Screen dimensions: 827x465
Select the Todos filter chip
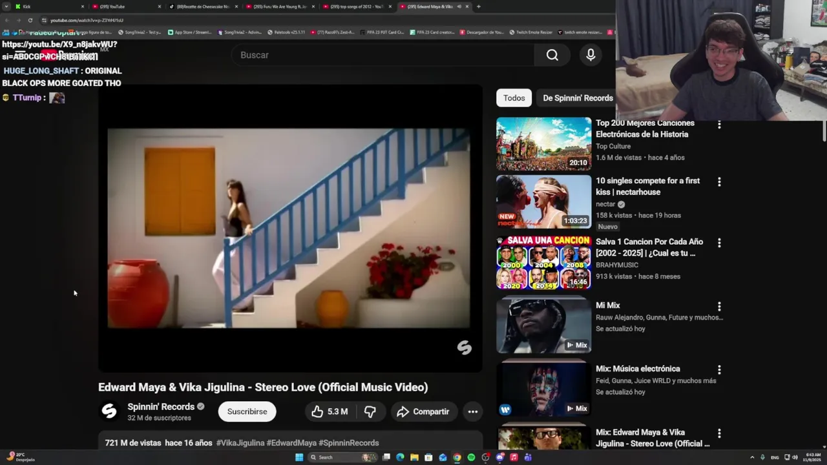(x=514, y=98)
